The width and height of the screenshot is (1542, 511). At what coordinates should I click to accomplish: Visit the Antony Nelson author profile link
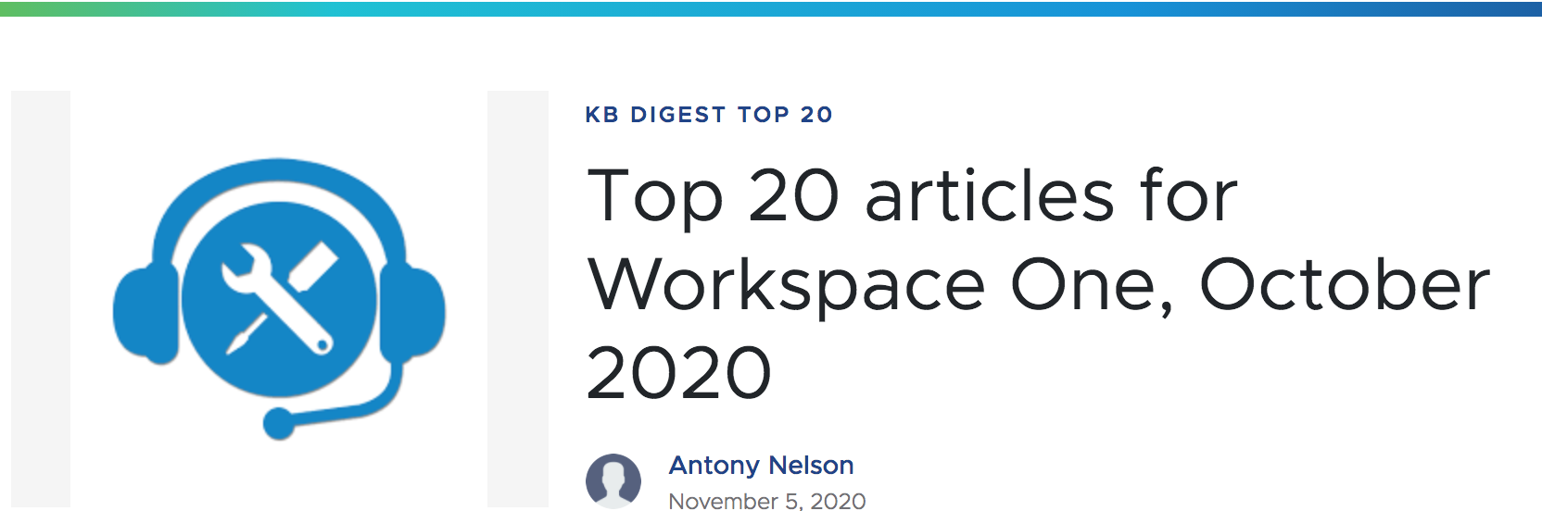point(761,465)
